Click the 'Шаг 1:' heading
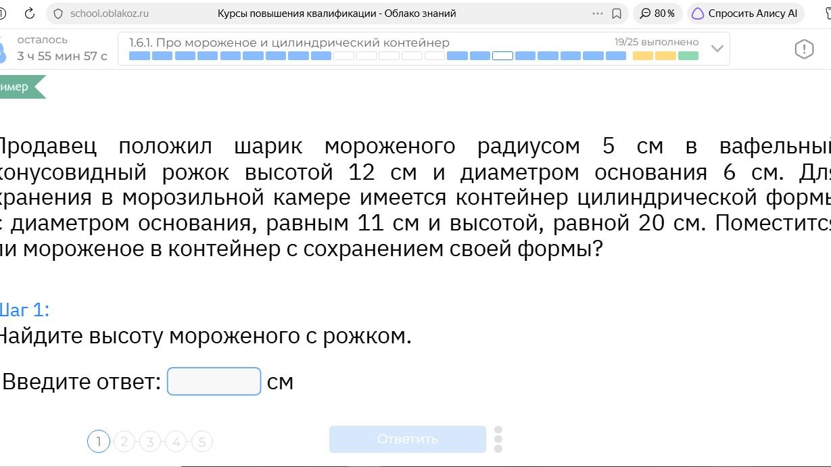The width and height of the screenshot is (831, 467). [x=24, y=310]
